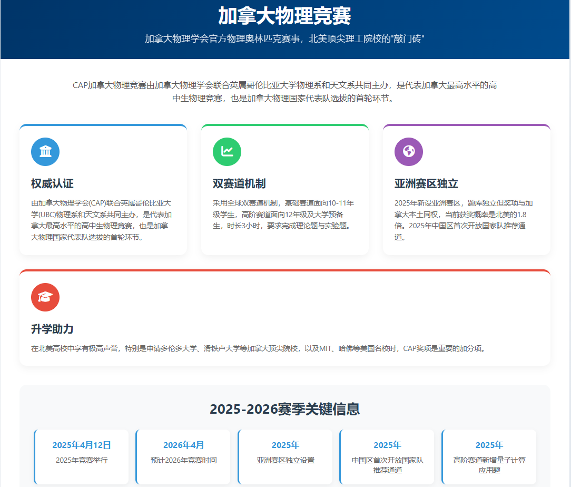The image size is (571, 487).
Task: Select the 双赛道机制 card heading
Action: point(239,183)
